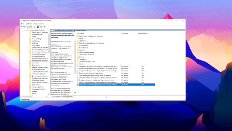Select Windows Messenger in the tree

click(x=38, y=54)
